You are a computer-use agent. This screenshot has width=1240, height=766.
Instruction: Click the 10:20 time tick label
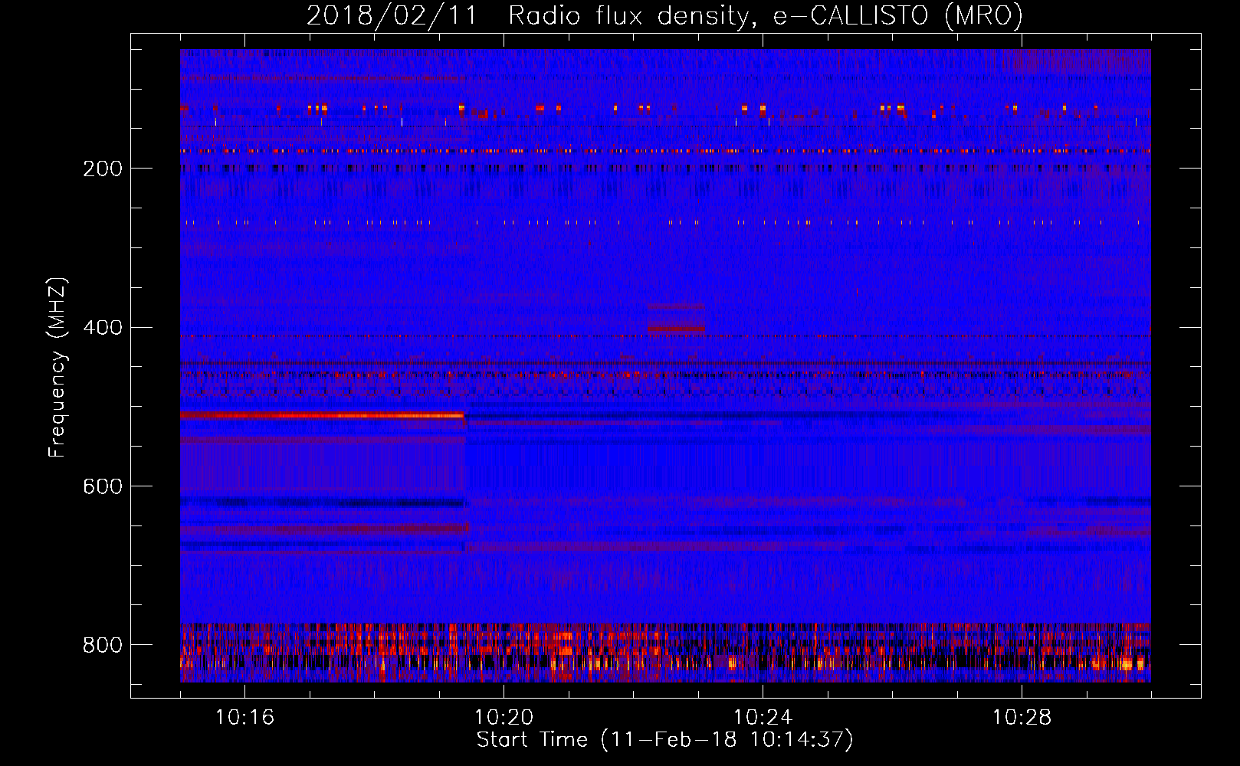point(504,718)
